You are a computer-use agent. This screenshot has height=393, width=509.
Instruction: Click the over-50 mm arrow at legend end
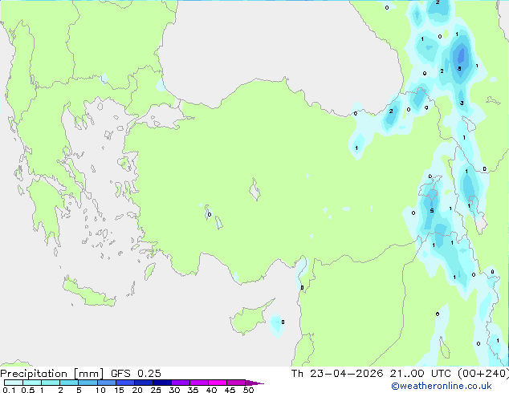254,383
